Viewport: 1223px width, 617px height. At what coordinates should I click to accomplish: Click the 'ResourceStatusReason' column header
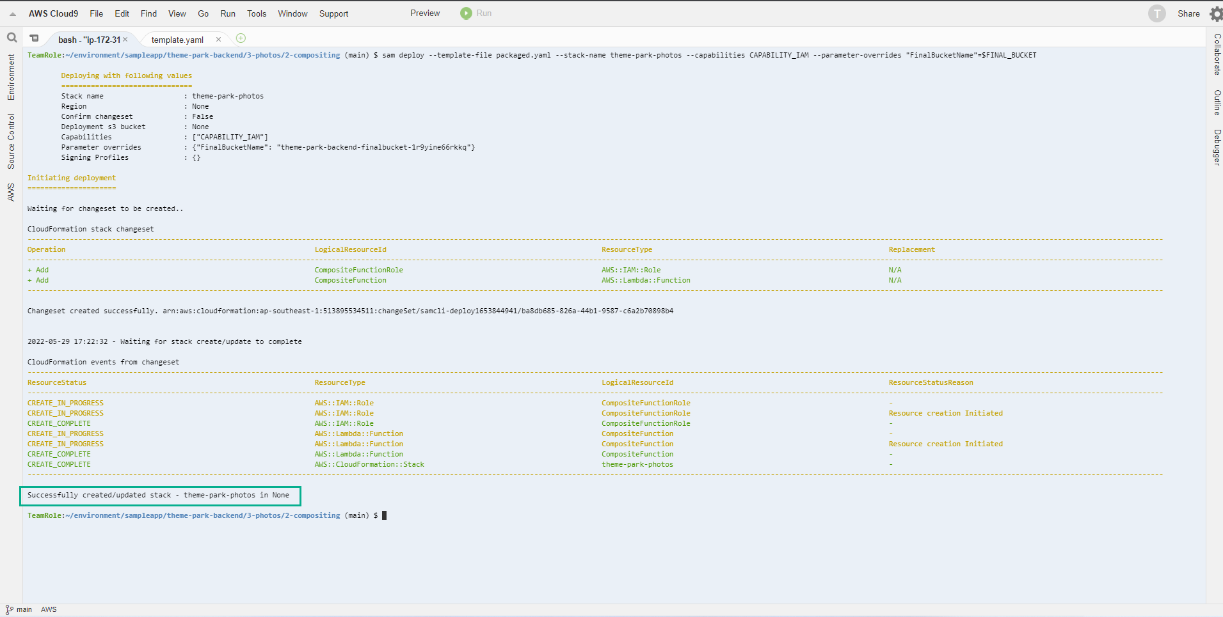(931, 382)
